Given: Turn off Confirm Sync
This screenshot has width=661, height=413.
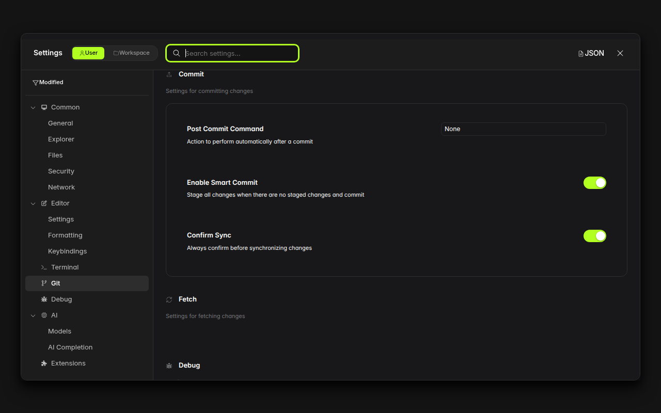Looking at the screenshot, I should [x=595, y=236].
